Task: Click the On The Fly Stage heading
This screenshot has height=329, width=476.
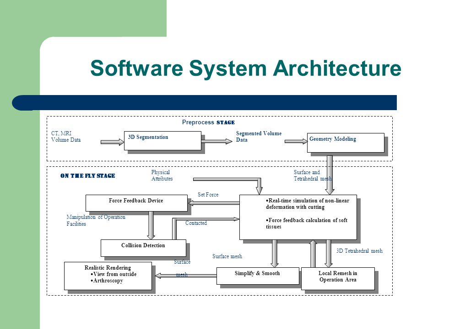Action: 88,176
